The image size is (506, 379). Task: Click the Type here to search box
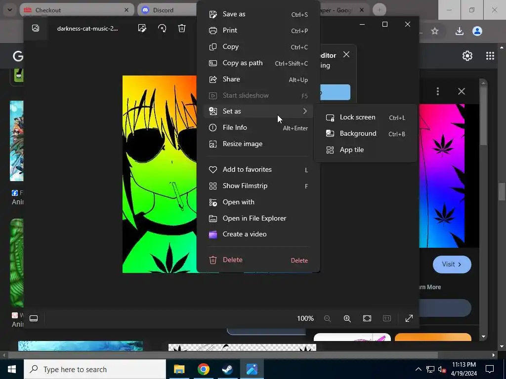[95, 369]
